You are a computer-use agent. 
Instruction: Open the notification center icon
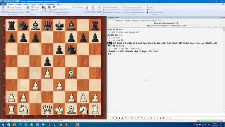click(221, 125)
